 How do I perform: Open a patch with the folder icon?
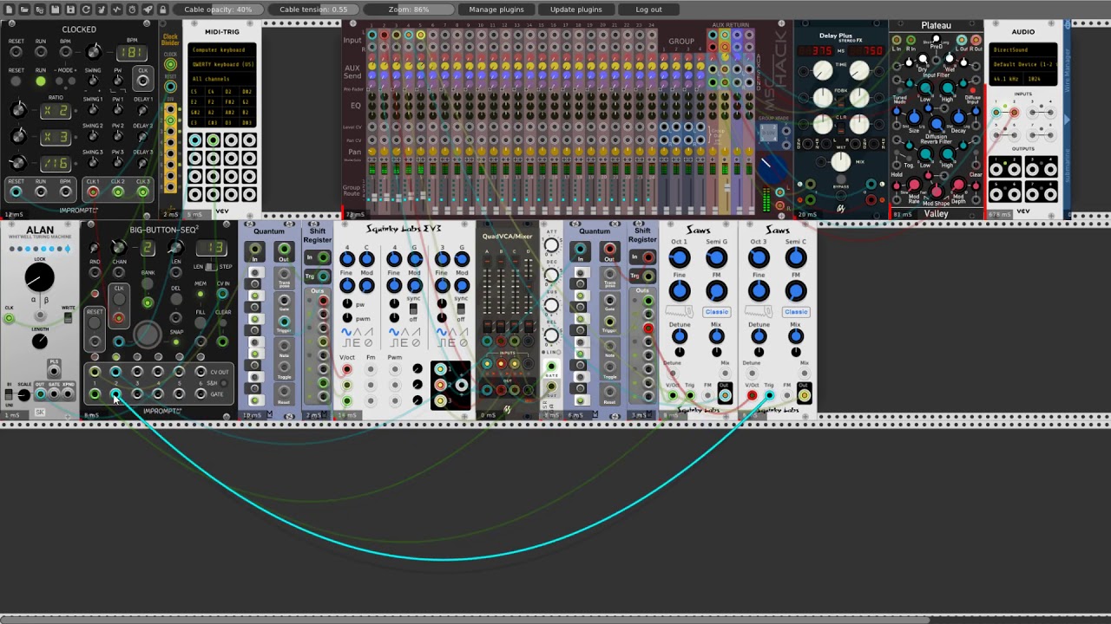(x=24, y=10)
